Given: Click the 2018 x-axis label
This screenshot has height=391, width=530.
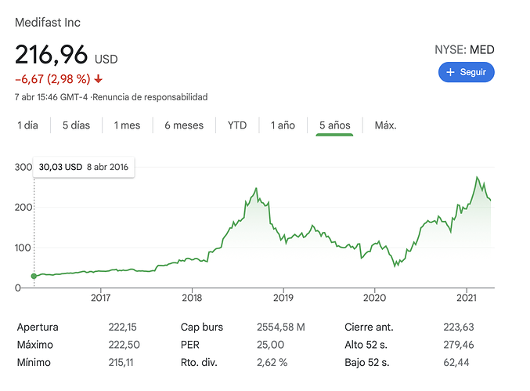Looking at the screenshot, I should 192,298.
